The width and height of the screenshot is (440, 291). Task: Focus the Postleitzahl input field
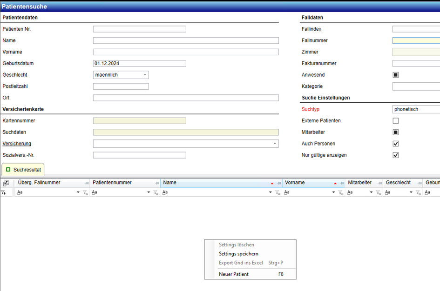coord(121,86)
